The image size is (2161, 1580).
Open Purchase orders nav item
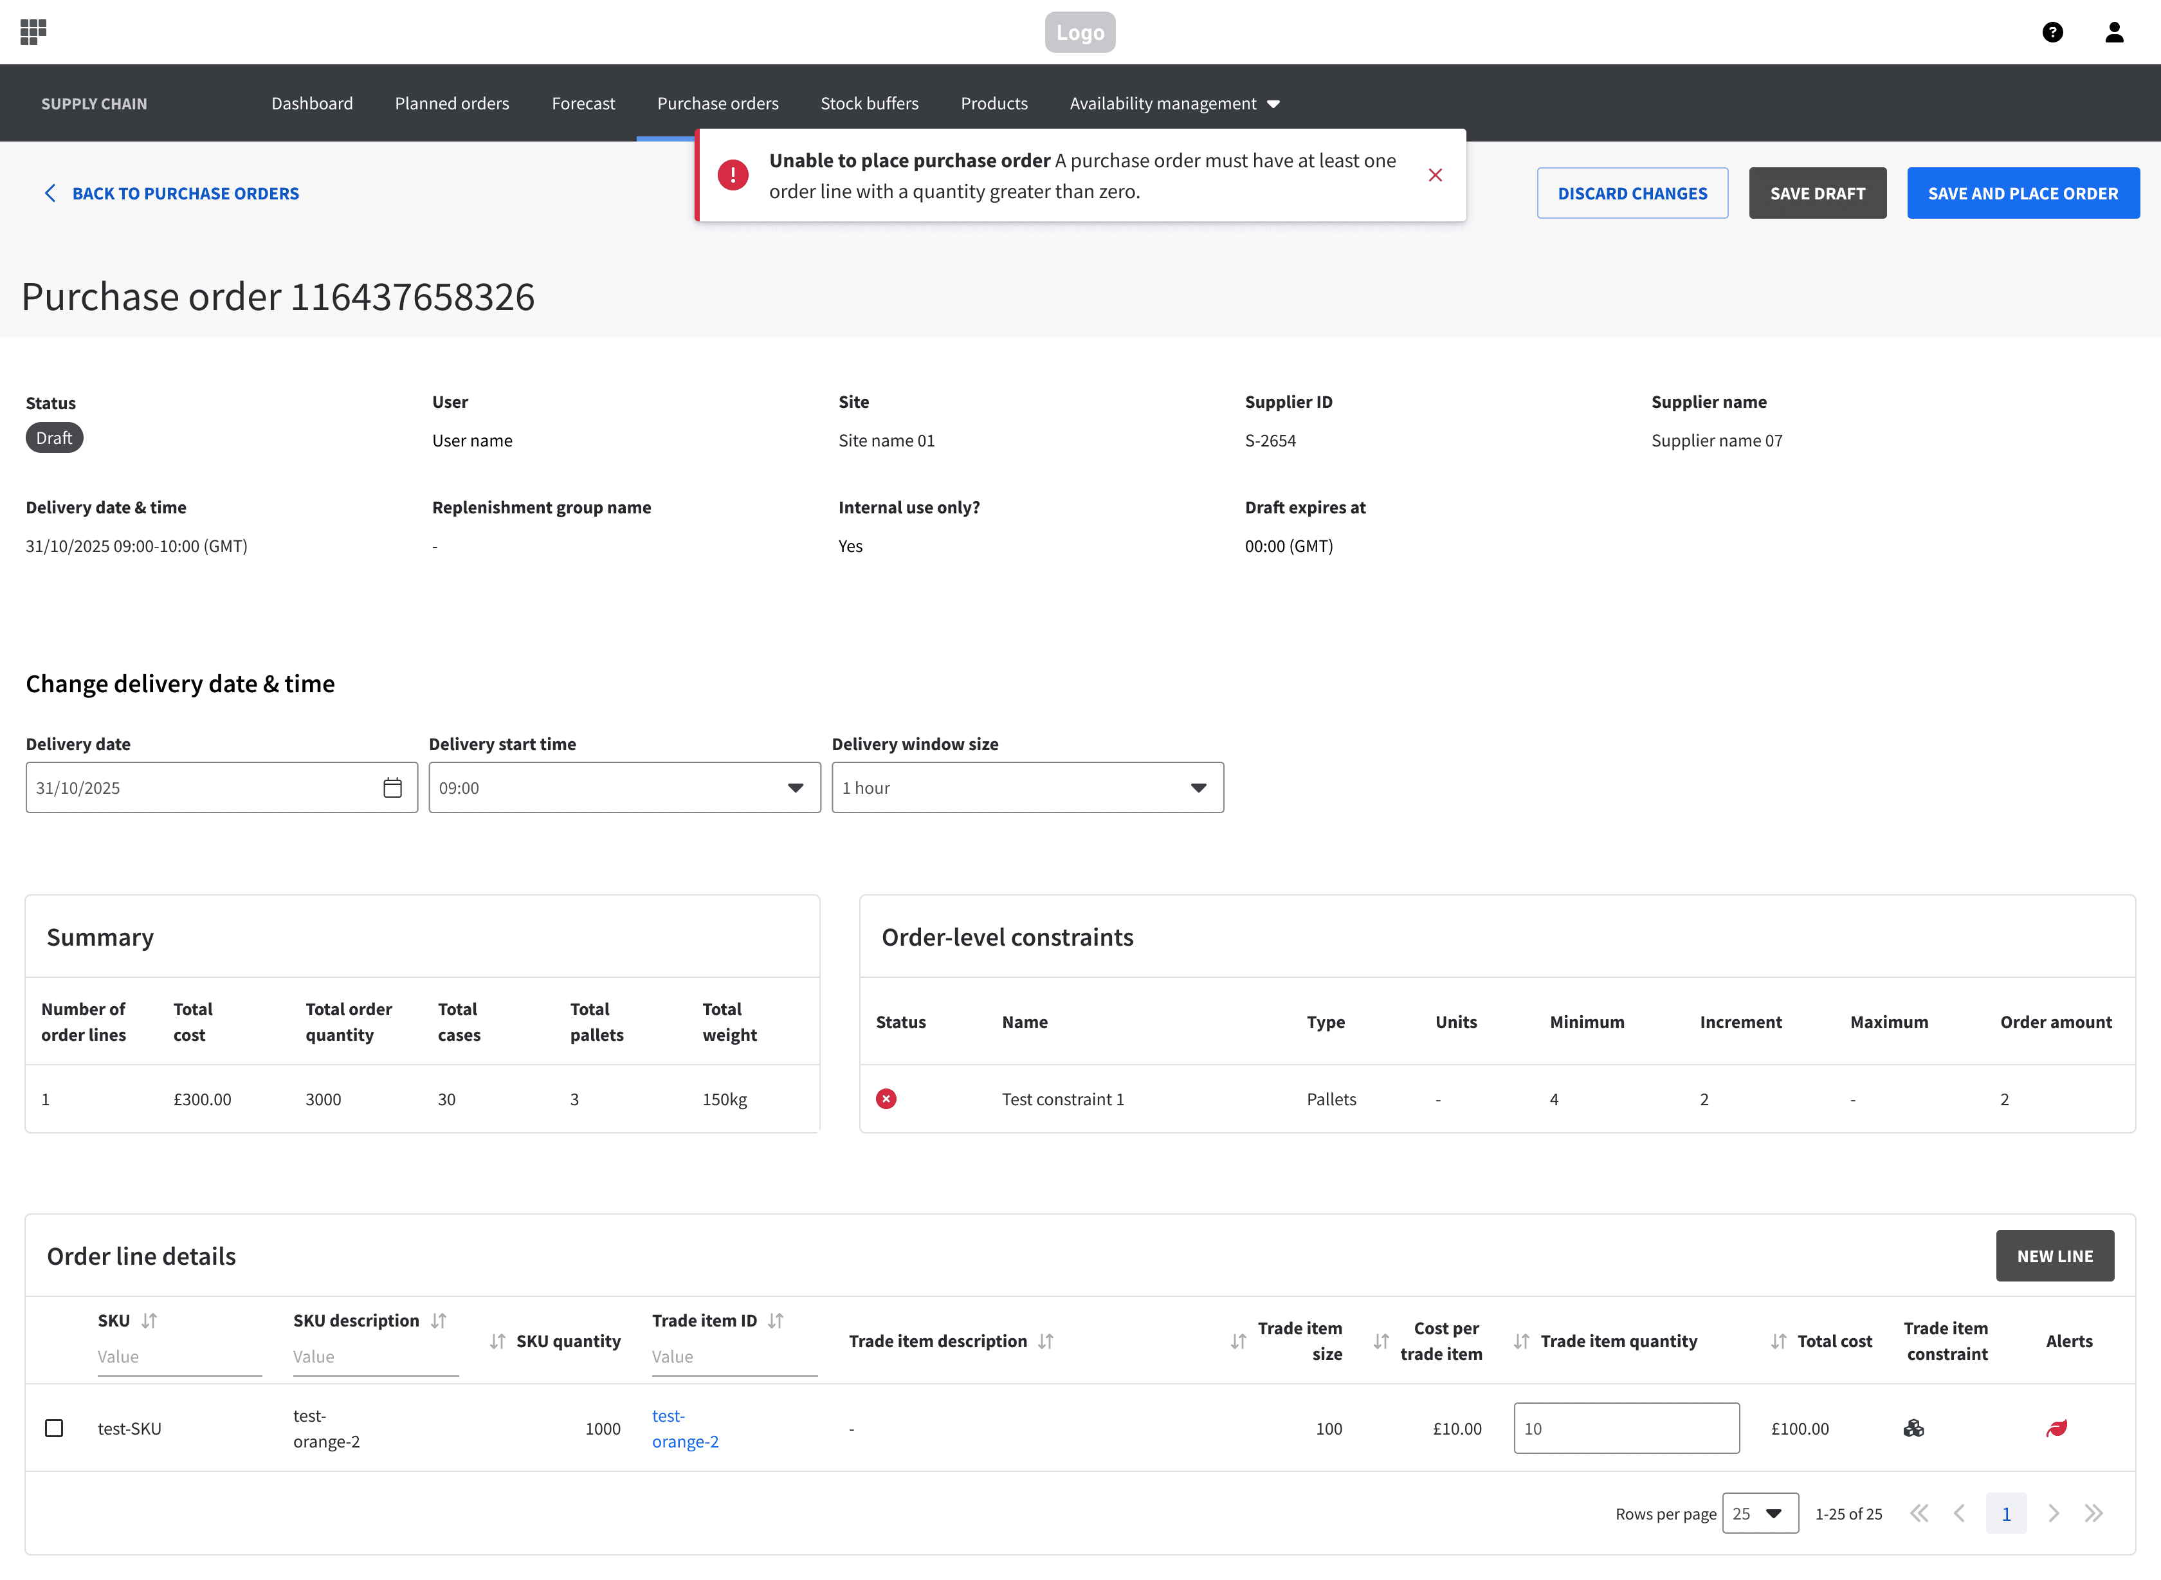pyautogui.click(x=718, y=104)
